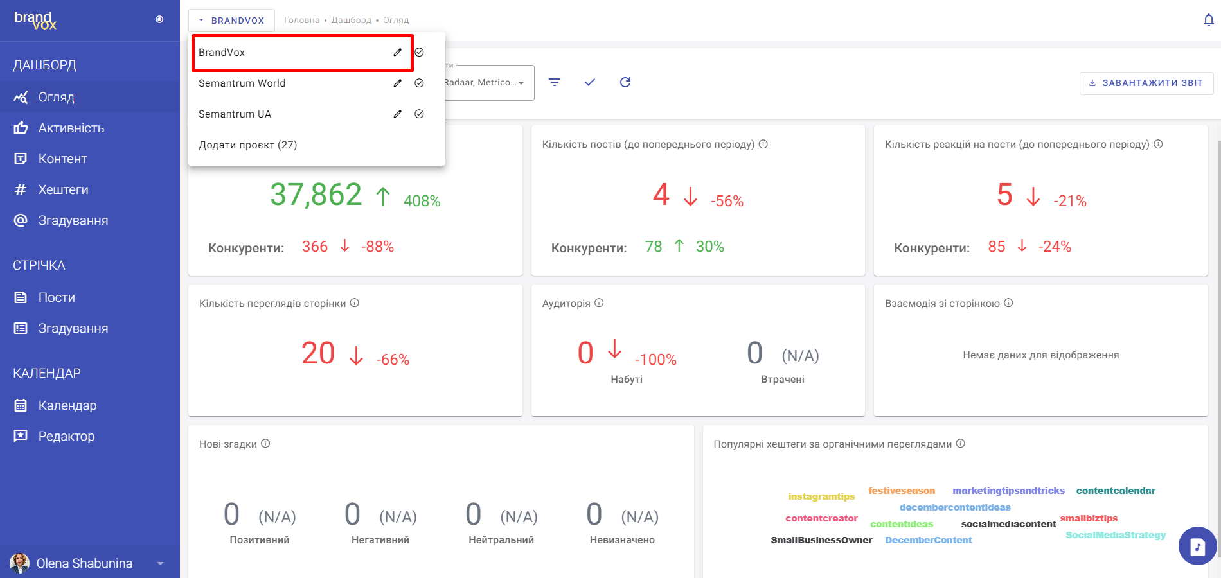Click hashtag contentcalendar in word cloud
Image resolution: width=1221 pixels, height=578 pixels.
(1116, 491)
